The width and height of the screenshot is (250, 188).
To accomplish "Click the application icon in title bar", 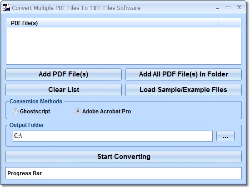I will tap(6, 7).
